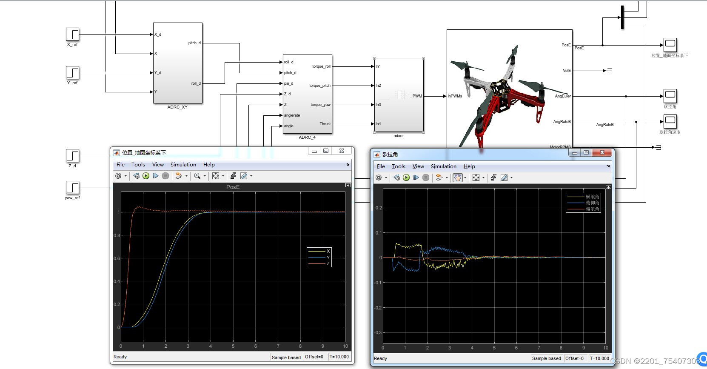
Task: Open cursor measurements in 欧拉角 scope
Action: [x=504, y=177]
